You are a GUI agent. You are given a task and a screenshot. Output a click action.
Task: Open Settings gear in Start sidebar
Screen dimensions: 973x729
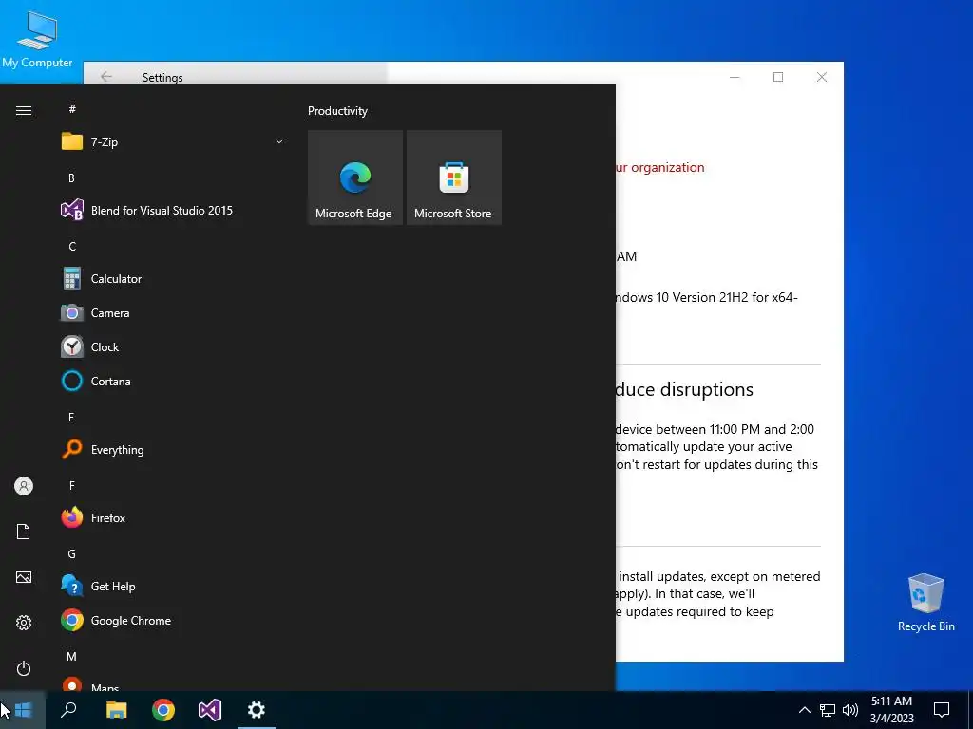coord(24,623)
